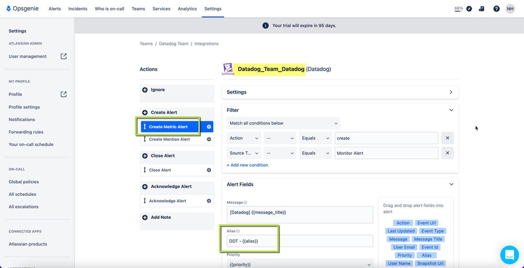The width and height of the screenshot is (524, 268).
Task: Open the chat support bubble
Action: click(509, 255)
